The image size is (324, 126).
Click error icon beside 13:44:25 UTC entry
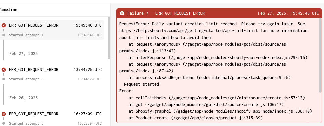[x=4, y=70]
